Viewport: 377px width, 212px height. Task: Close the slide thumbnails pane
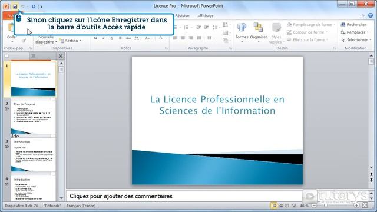(x=61, y=56)
